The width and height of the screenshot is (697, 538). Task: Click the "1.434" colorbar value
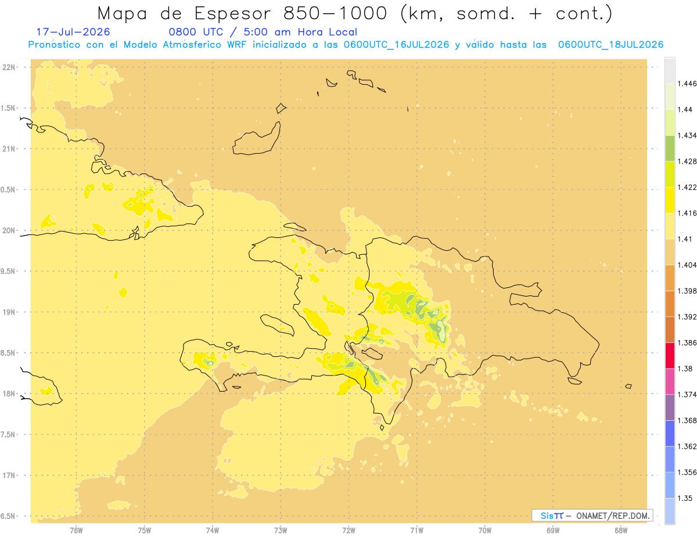click(687, 135)
